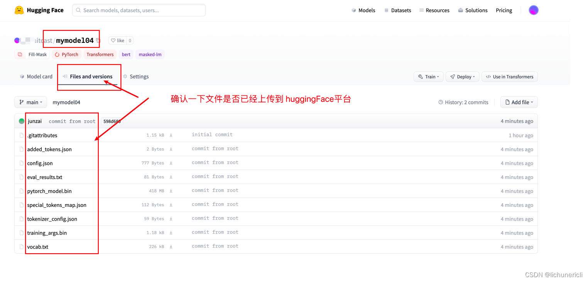Click the Hugging Face logo
588x281 pixels.
click(x=19, y=10)
